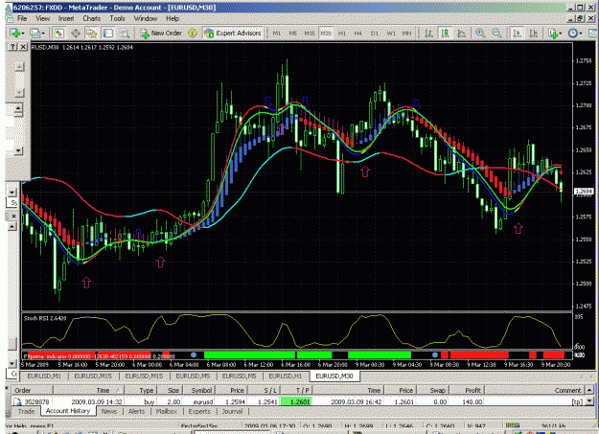599x434 pixels.
Task: Sort history by the Order column header
Action: coord(33,390)
